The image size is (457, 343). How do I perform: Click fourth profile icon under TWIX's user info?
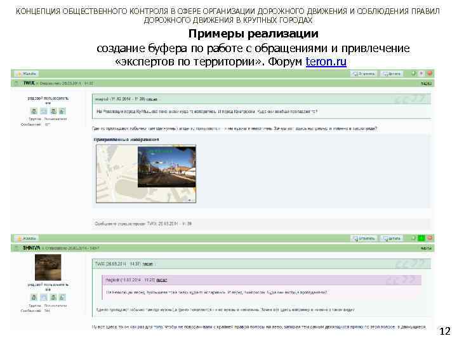(x=62, y=111)
